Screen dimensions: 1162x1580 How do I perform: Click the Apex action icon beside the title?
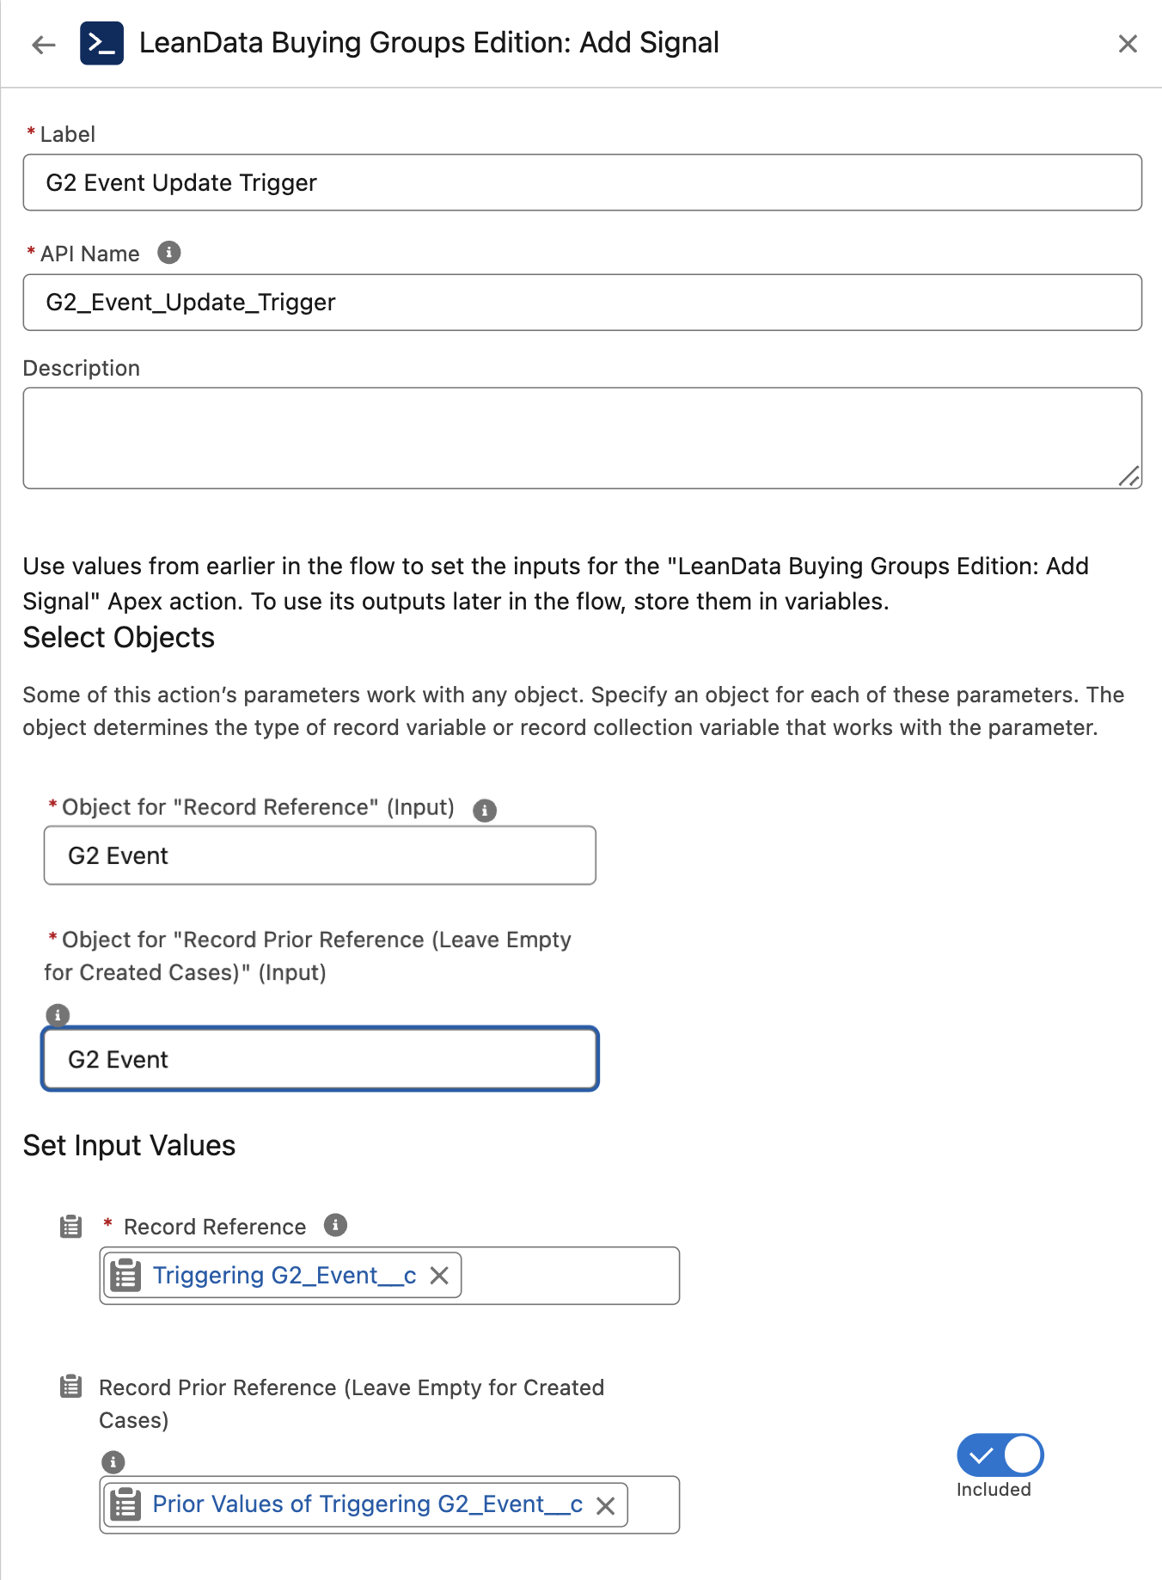(x=101, y=44)
